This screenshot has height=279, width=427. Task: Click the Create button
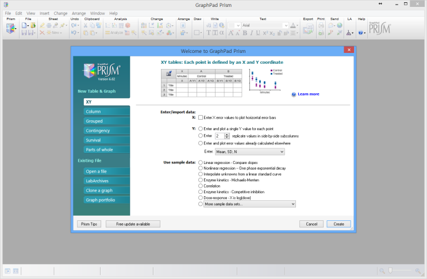[x=338, y=224]
